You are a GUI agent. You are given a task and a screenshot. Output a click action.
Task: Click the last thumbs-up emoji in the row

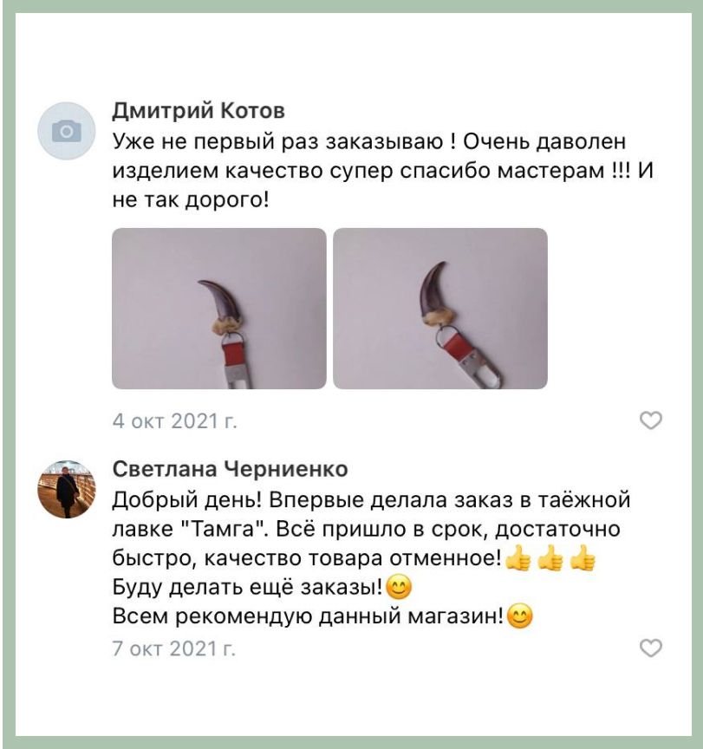583,558
